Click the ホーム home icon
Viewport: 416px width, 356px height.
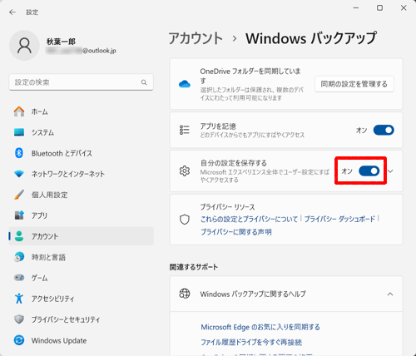(19, 111)
